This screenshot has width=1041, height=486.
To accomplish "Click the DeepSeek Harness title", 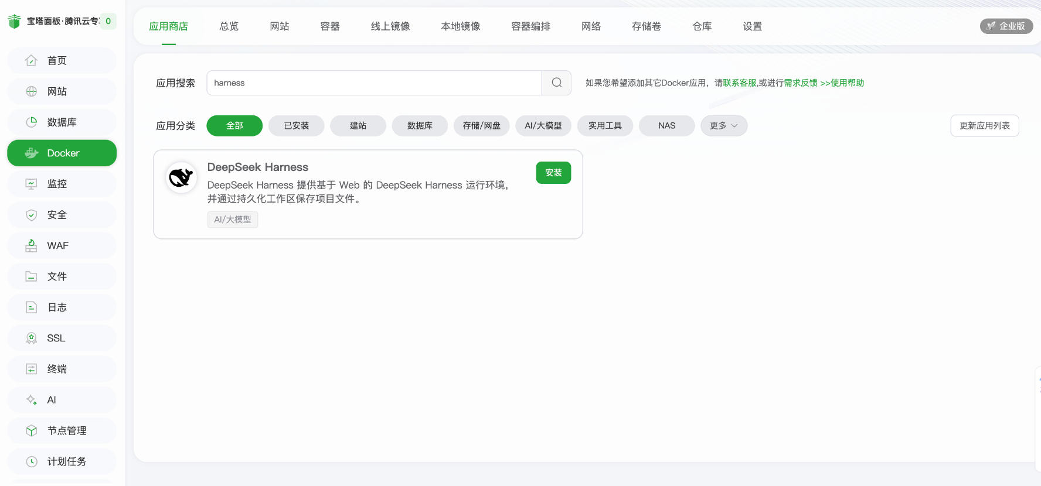I will [258, 167].
